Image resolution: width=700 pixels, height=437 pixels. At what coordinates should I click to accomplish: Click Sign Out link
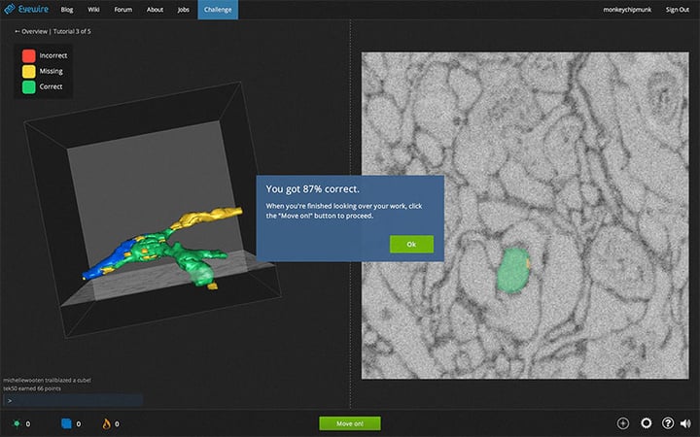pos(678,10)
